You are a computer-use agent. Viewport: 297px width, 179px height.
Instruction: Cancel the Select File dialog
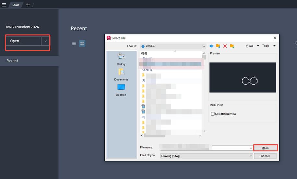265,156
